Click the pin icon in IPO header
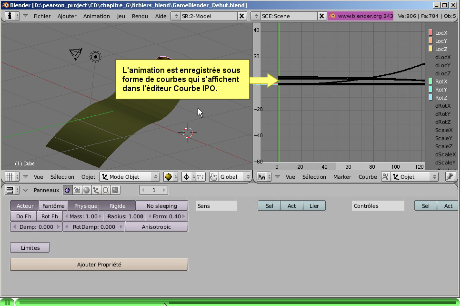The height and width of the screenshot is (306, 461). point(450,177)
